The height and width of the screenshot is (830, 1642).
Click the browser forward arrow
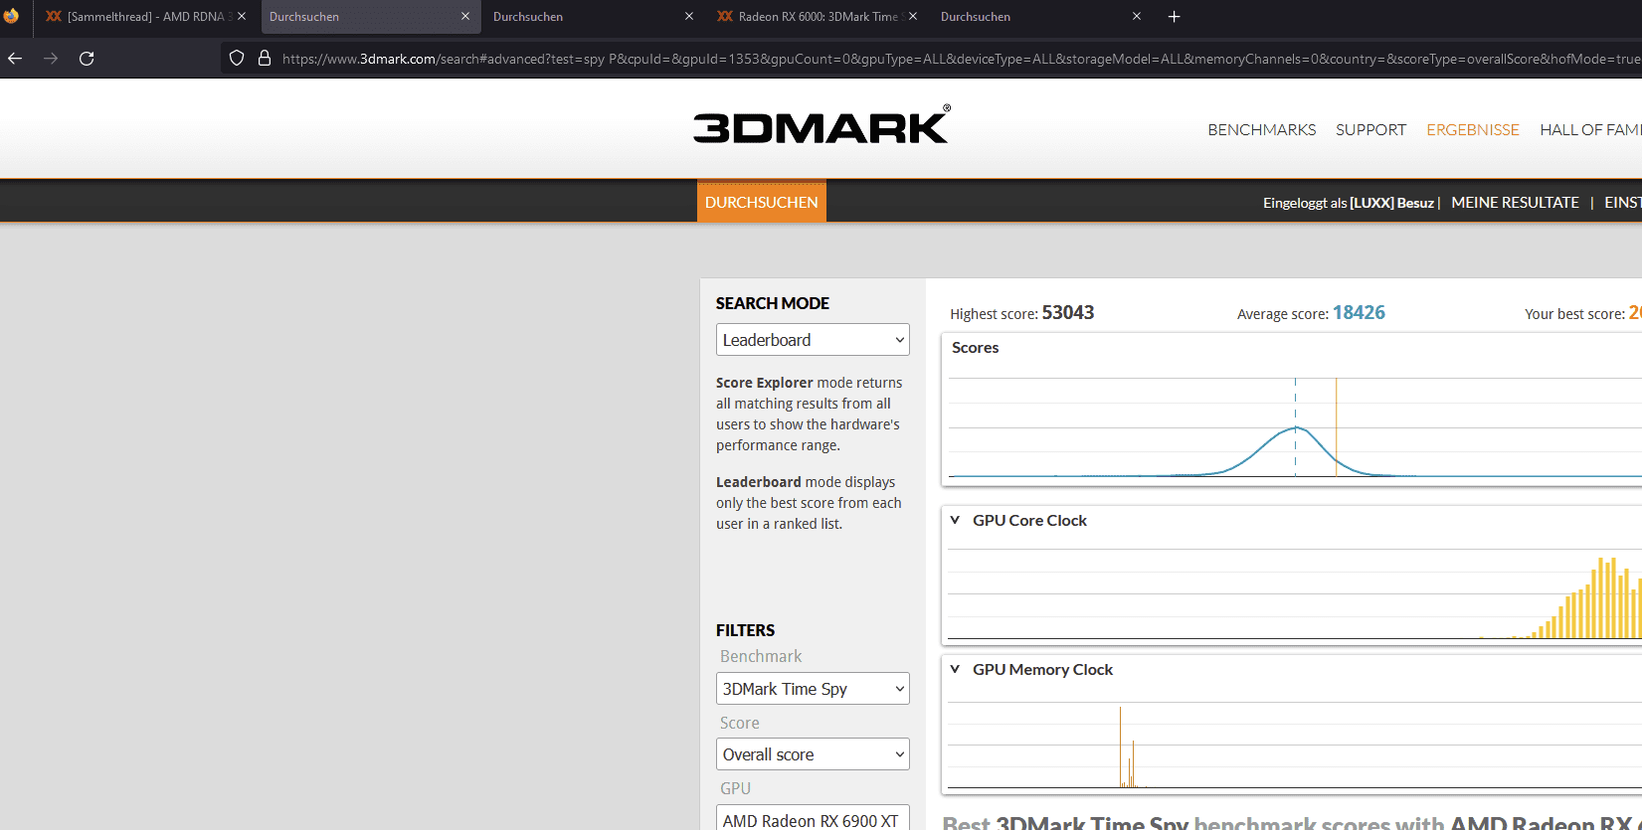point(51,59)
